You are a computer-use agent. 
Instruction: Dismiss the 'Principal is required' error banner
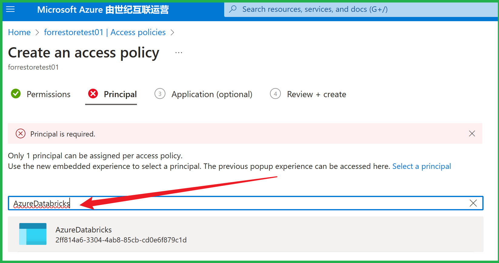tap(472, 133)
